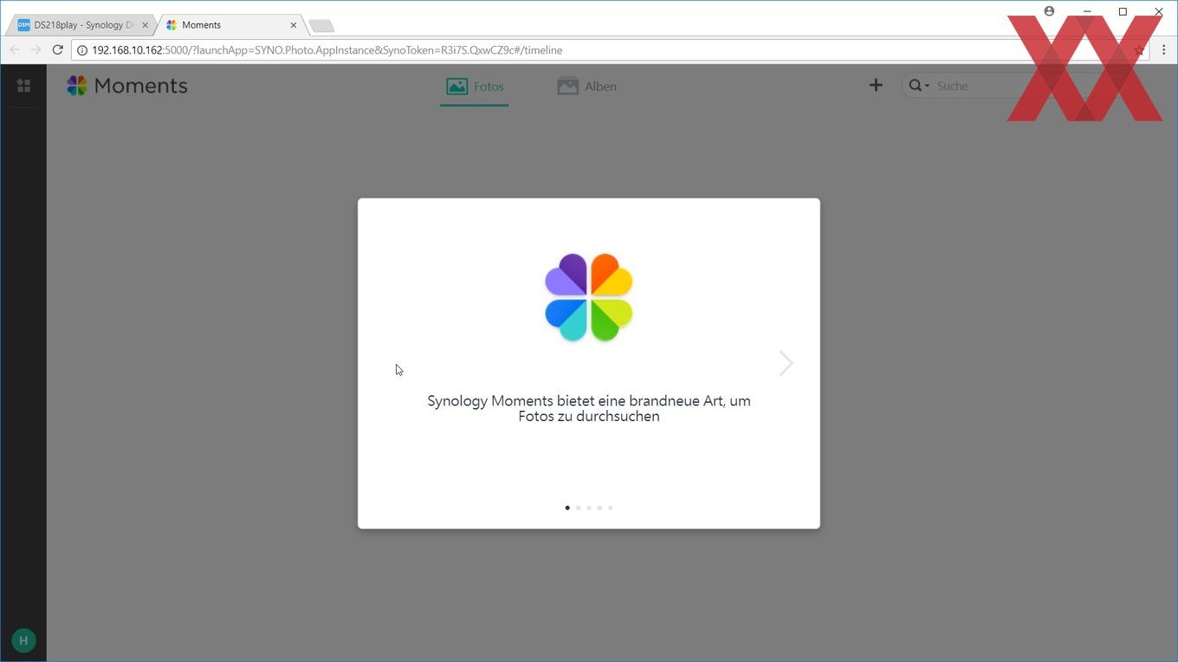1178x662 pixels.
Task: Click the colorful Moments clover logo in dialog
Action: (x=589, y=297)
